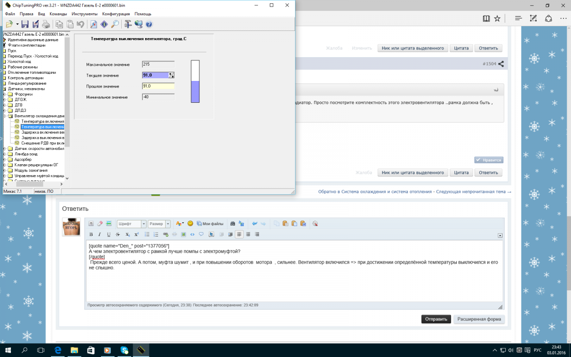571x357 pixels.
Task: Undo icon in ChipTuningPRO toolbar
Action: [80, 24]
